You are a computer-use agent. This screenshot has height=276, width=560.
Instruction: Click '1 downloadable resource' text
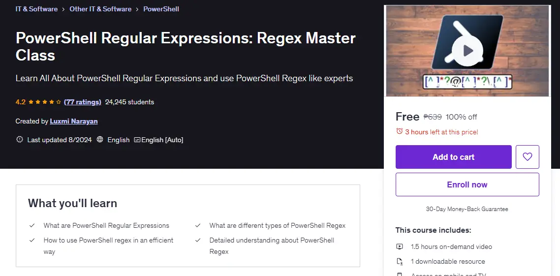[448, 261]
